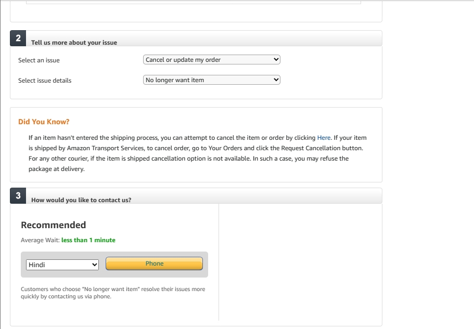Viewport: 474px width, 329px height.
Task: Select the "How would you like to contact us?" header
Action: coord(81,200)
